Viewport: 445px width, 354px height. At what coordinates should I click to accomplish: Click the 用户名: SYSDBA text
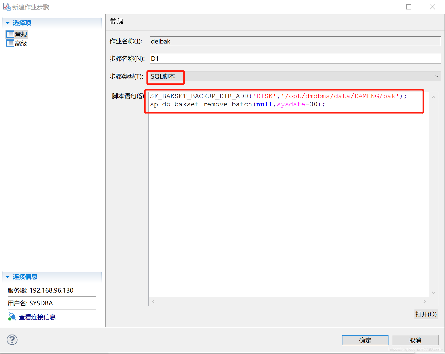30,303
